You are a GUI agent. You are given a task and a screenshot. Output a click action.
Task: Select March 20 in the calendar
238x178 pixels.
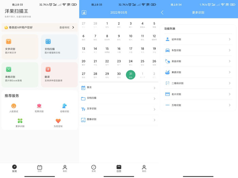point(84,62)
